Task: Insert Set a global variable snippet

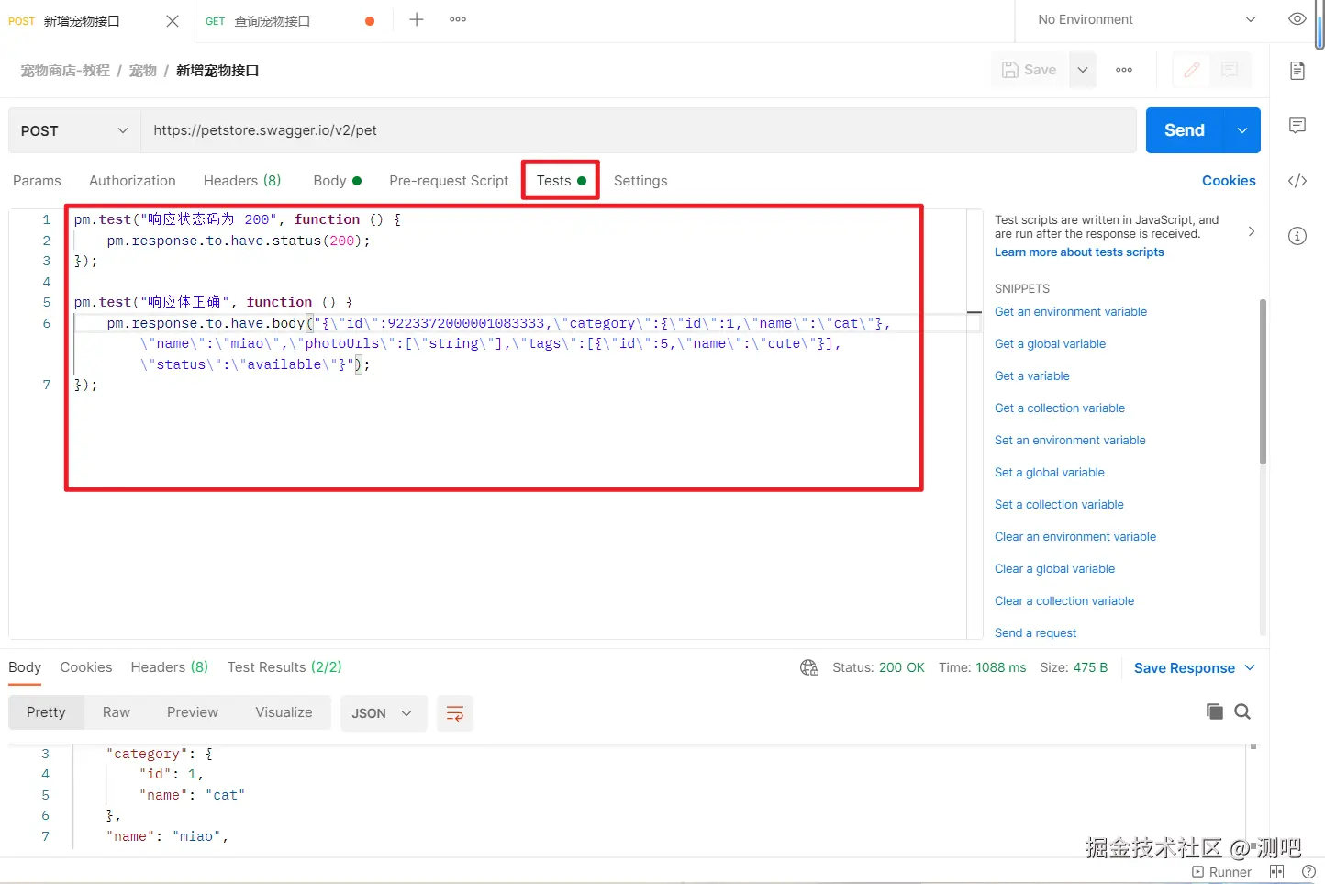Action: tap(1050, 473)
